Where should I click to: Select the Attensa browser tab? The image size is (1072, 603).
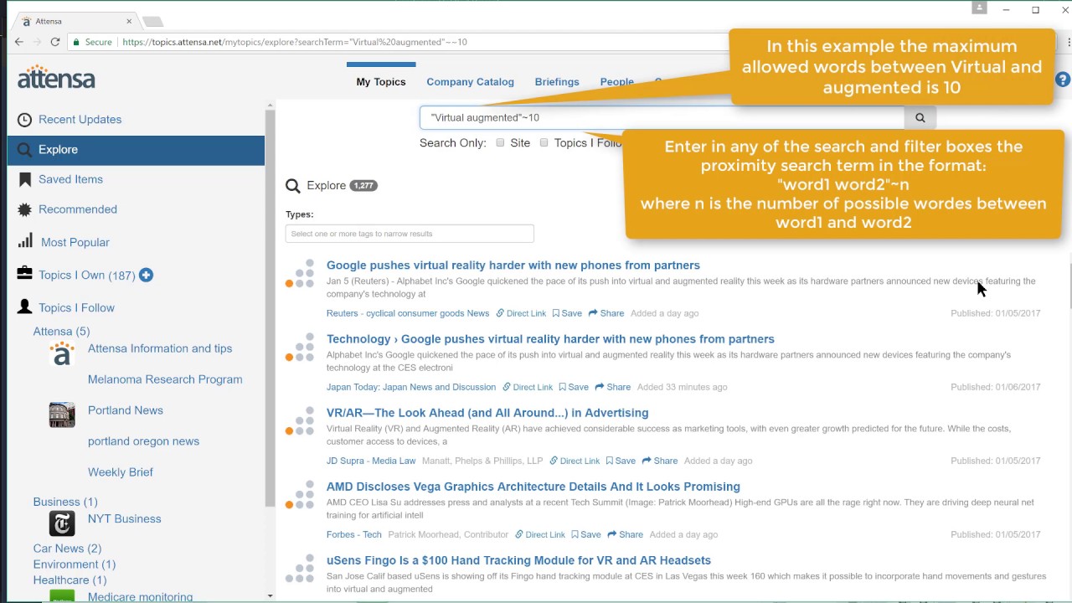75,21
